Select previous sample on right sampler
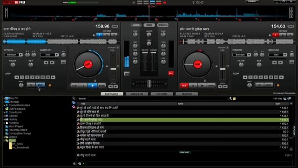 pyautogui.click(x=274, y=63)
